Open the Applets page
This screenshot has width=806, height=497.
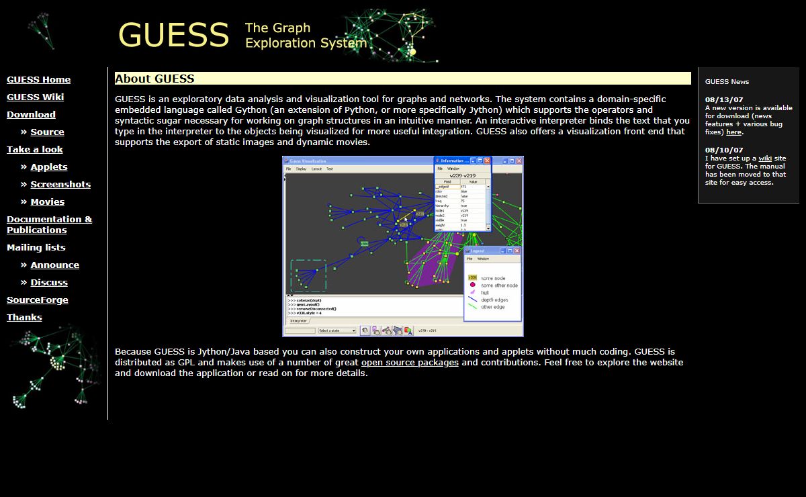click(x=49, y=167)
